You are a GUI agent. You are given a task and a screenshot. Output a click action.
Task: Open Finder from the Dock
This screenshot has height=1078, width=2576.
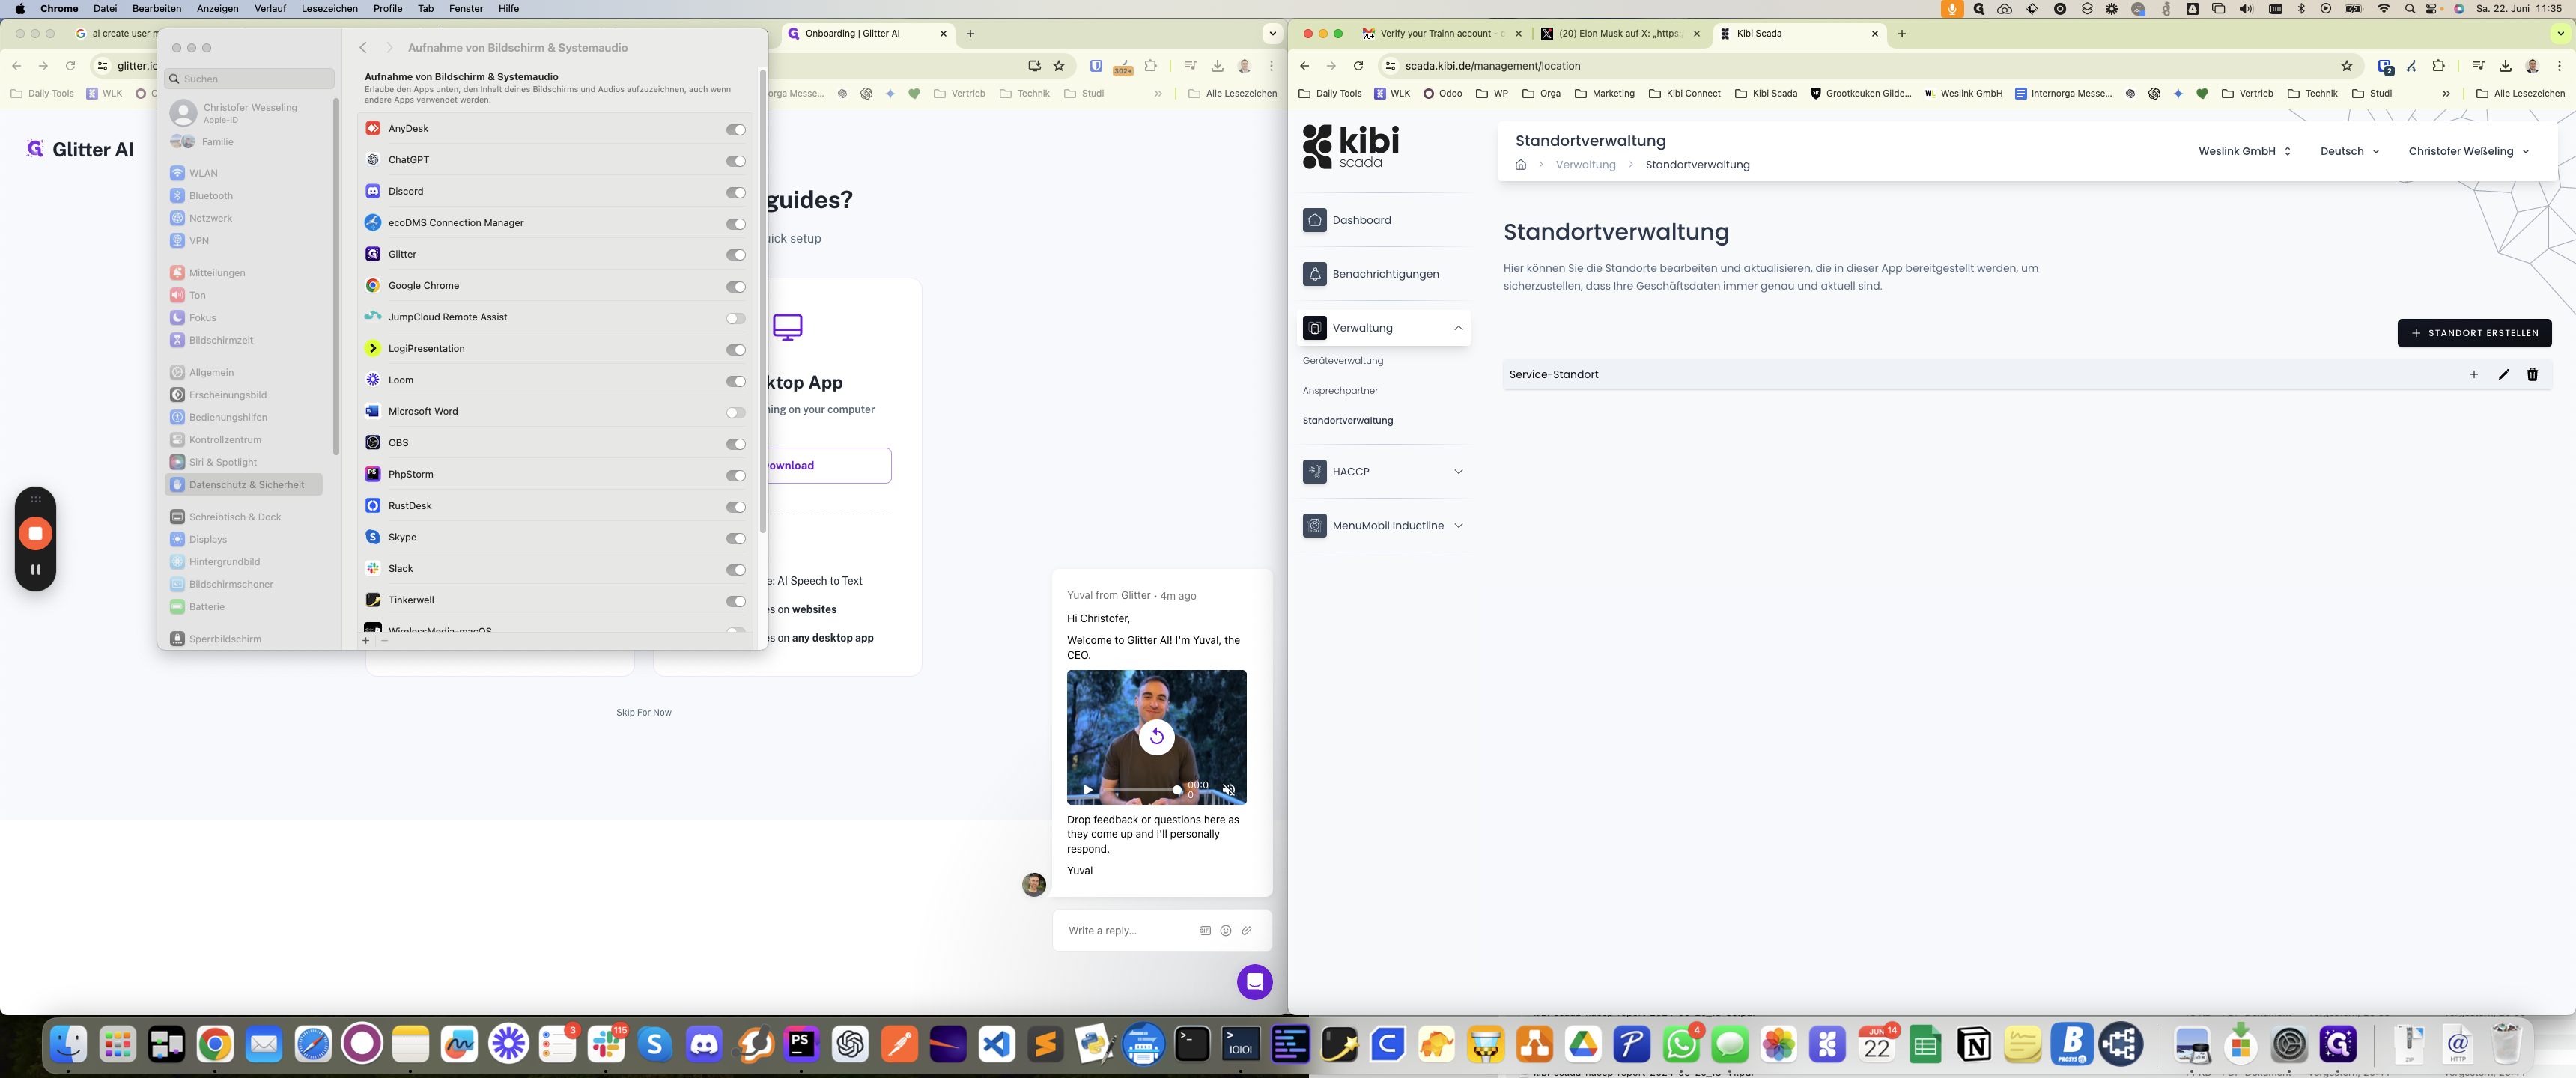[x=68, y=1045]
